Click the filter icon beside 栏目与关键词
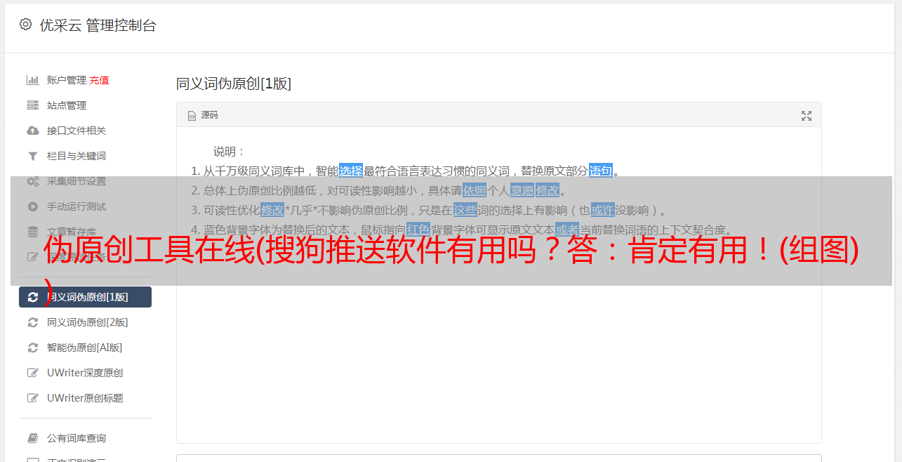 pos(32,156)
